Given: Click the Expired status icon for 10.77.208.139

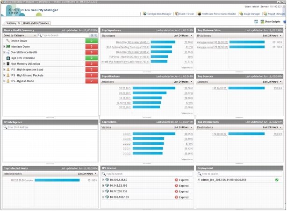Looking at the screenshot, I should [x=176, y=191].
